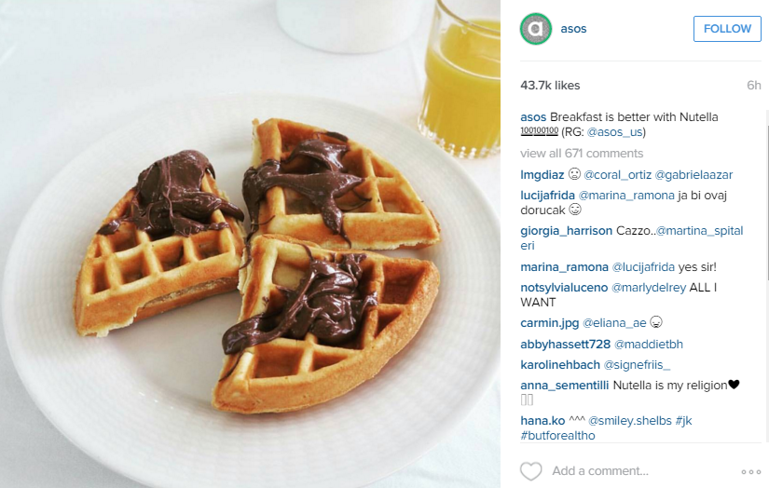The image size is (769, 488).
Task: Visit lucijafrida's profile
Action: click(x=547, y=196)
